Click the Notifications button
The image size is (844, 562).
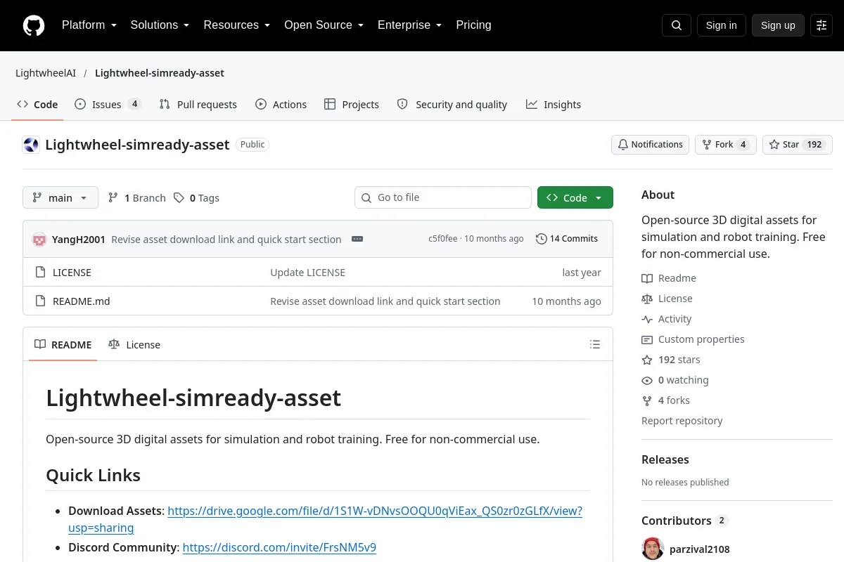651,145
